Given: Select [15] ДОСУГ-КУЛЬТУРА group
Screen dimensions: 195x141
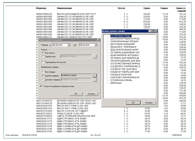Looking at the screenshot, I should (121, 75).
